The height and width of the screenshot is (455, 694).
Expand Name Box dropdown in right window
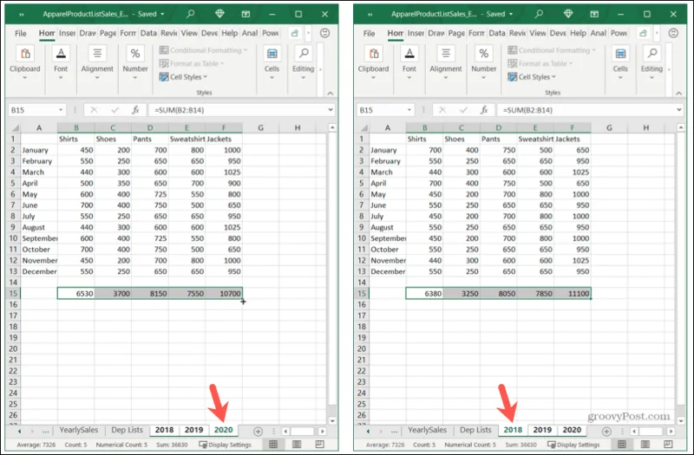click(409, 110)
